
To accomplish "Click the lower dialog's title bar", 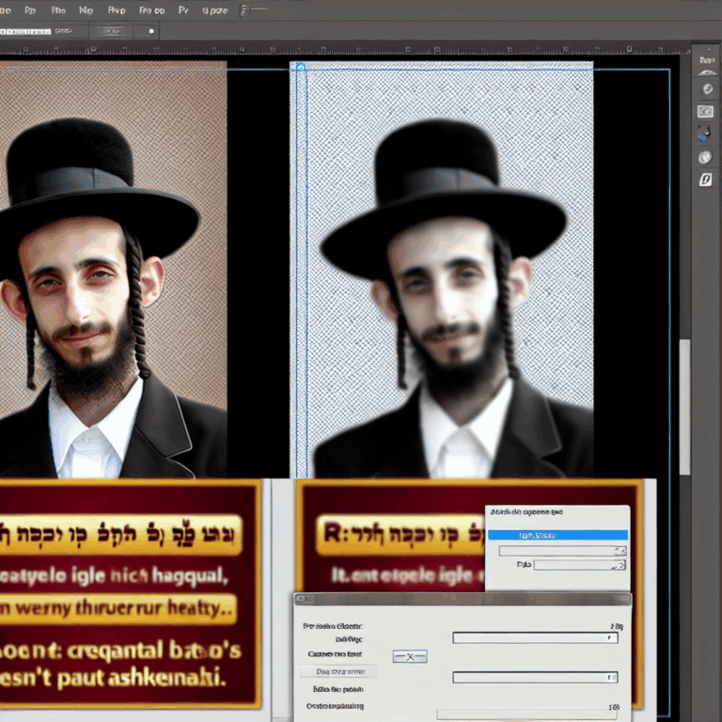I will coord(461,599).
